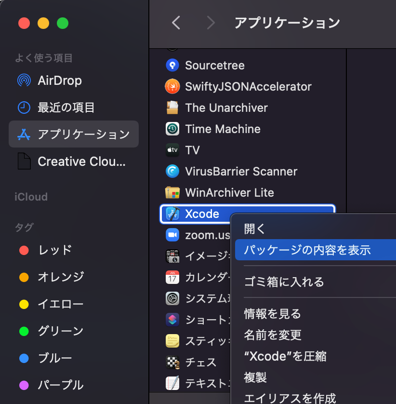396x404 pixels.
Task: Open AirDrop label in the sidebar
Action: tap(60, 81)
